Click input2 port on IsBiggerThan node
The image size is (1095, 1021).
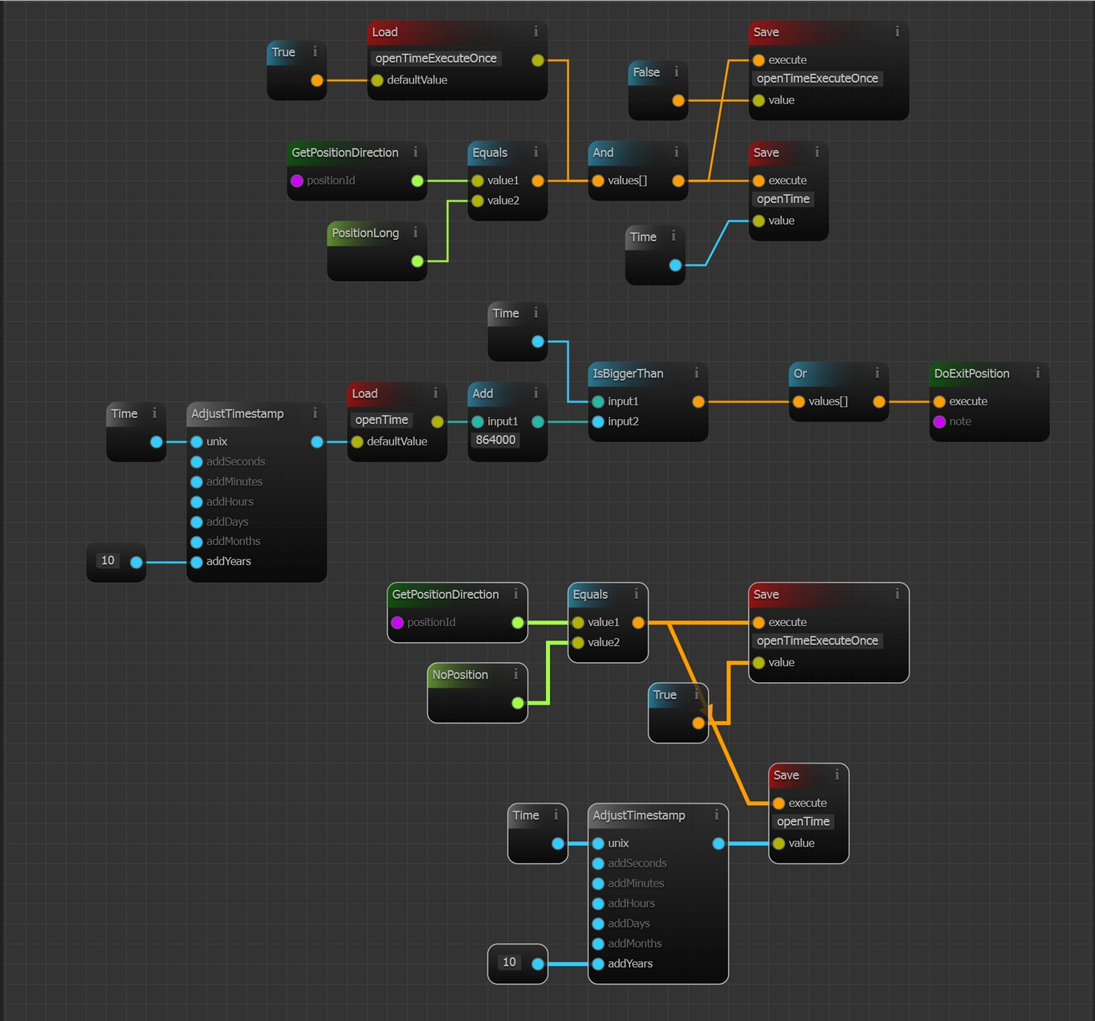[598, 421]
